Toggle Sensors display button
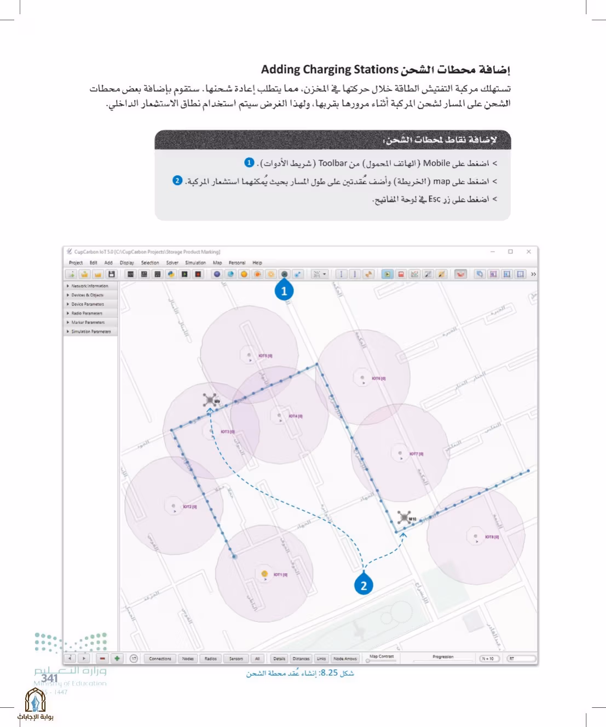Image resolution: width=606 pixels, height=727 pixels. pyautogui.click(x=236, y=659)
